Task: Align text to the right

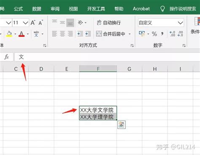Action: click(70, 34)
